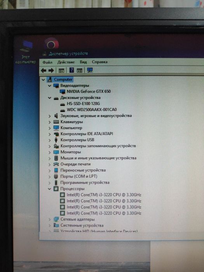
Task: Click the Сетевые адаптеры network icon
Action: pyautogui.click(x=56, y=220)
